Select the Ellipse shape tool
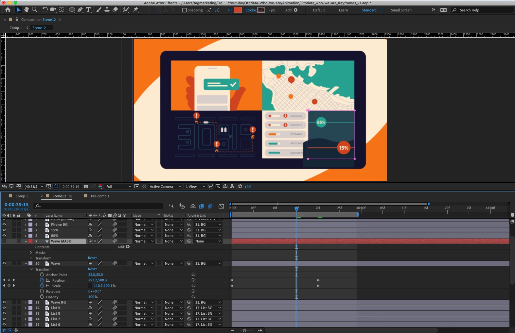 point(72,10)
